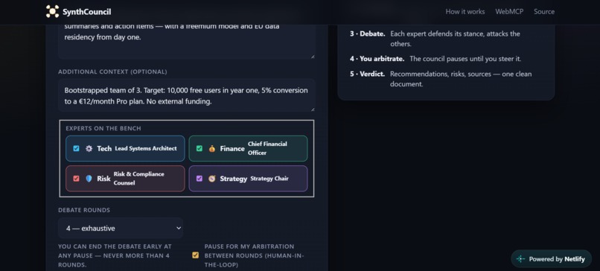Image resolution: width=600 pixels, height=271 pixels.
Task: Click the SynthCouncil logo icon
Action: 52,11
